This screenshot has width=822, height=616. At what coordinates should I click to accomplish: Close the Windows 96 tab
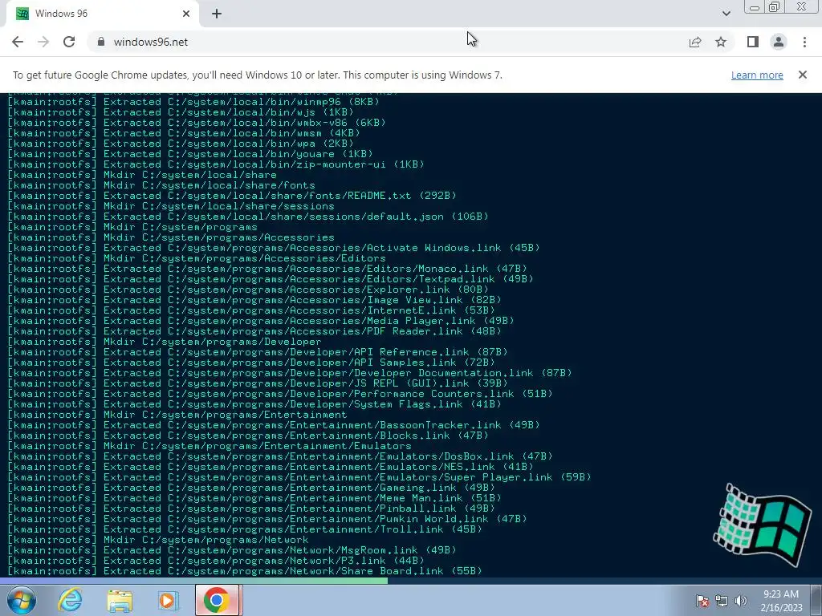[x=186, y=14]
